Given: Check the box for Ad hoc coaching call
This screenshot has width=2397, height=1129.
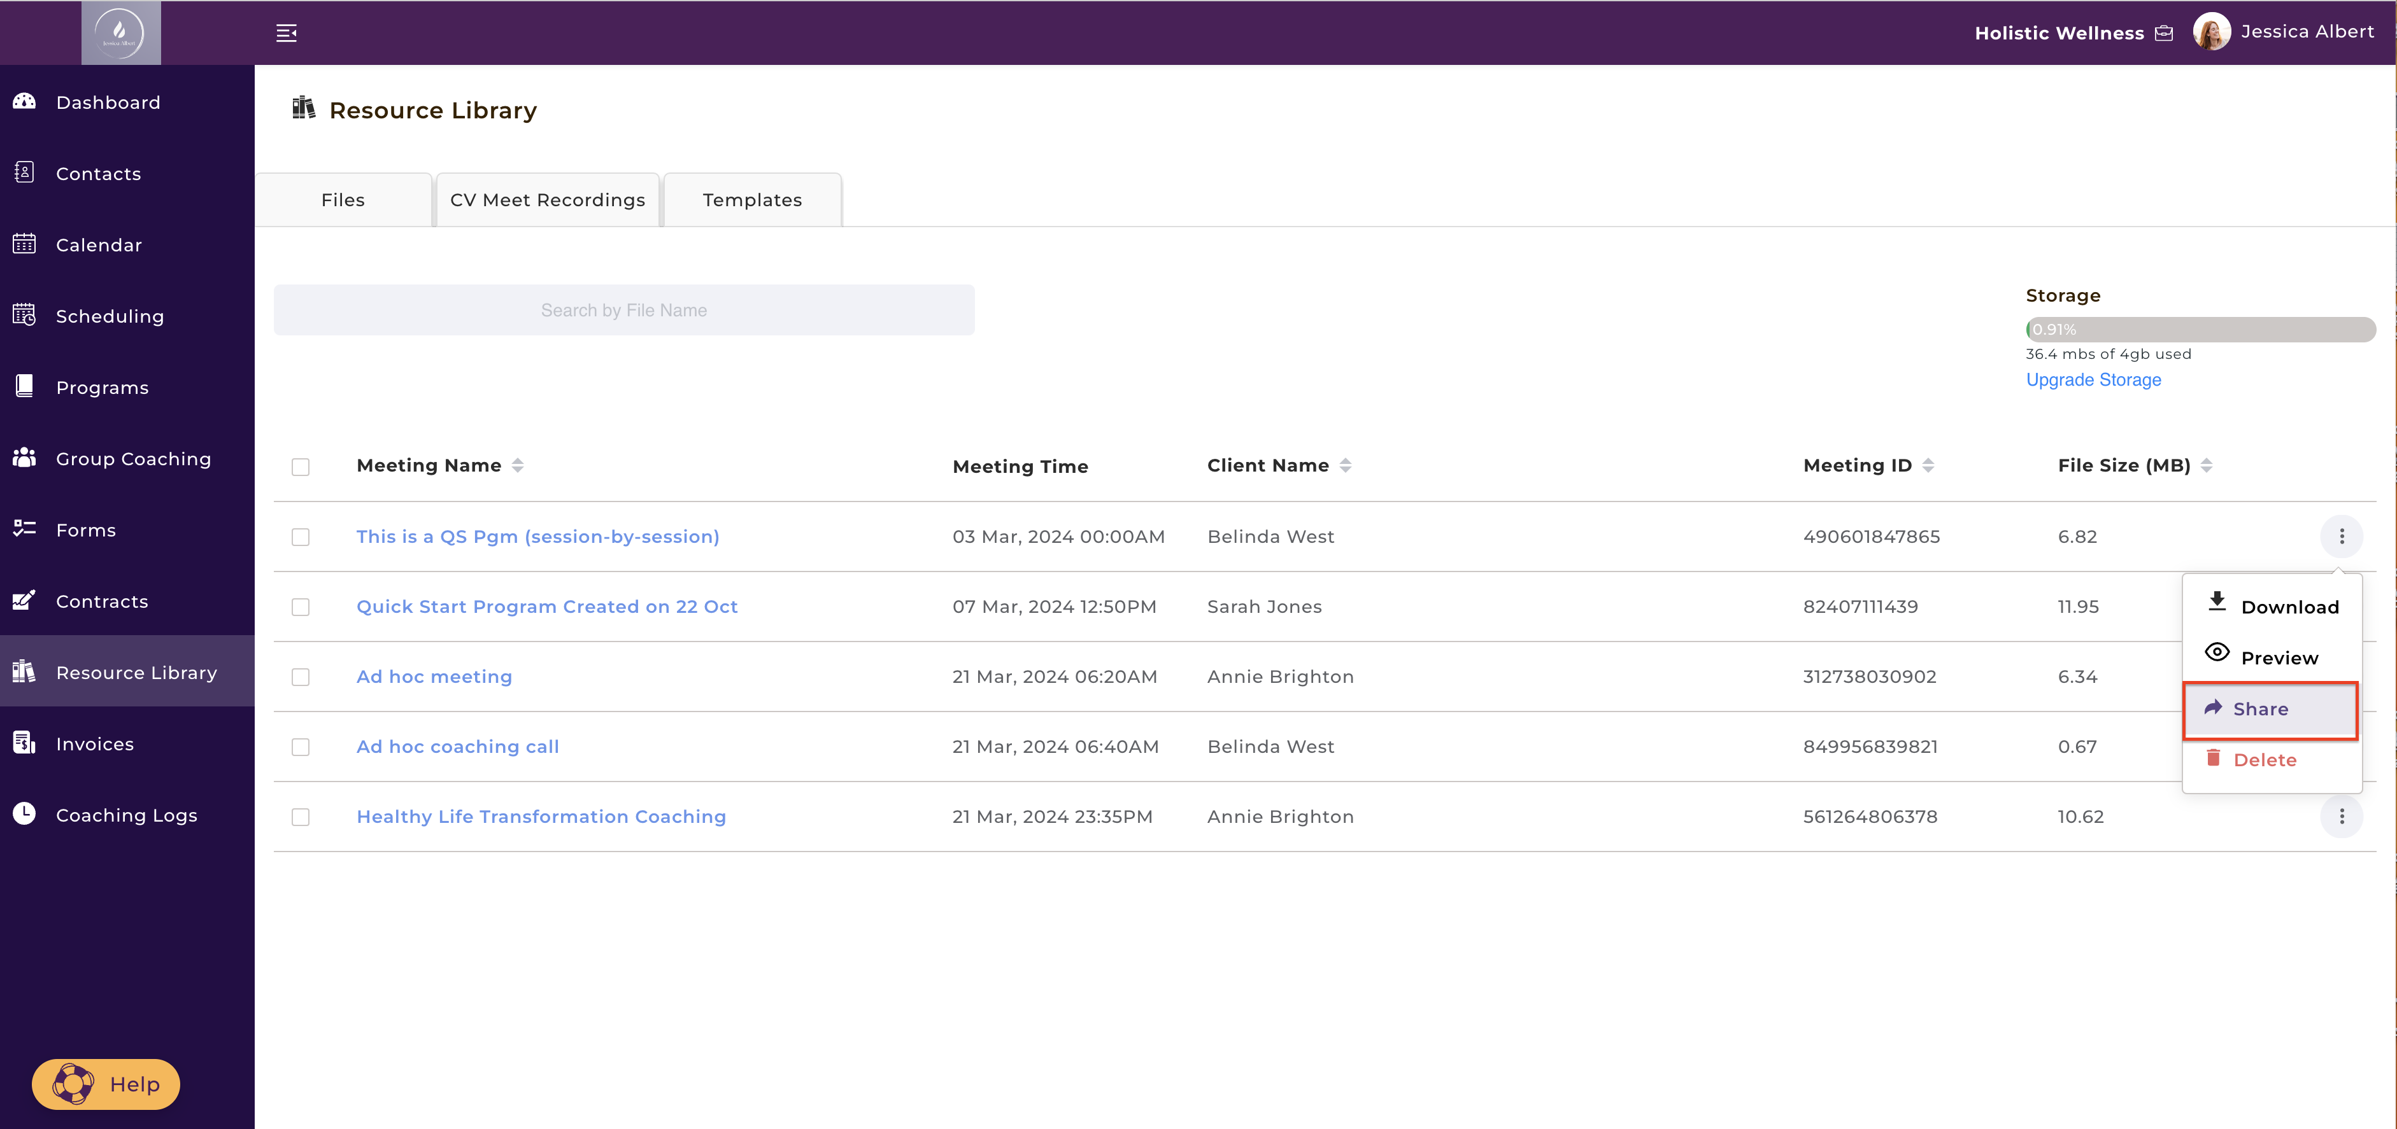Looking at the screenshot, I should (x=301, y=747).
